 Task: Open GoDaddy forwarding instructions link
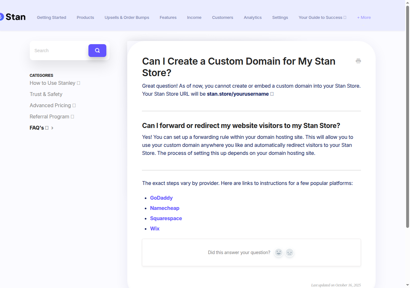point(161,198)
